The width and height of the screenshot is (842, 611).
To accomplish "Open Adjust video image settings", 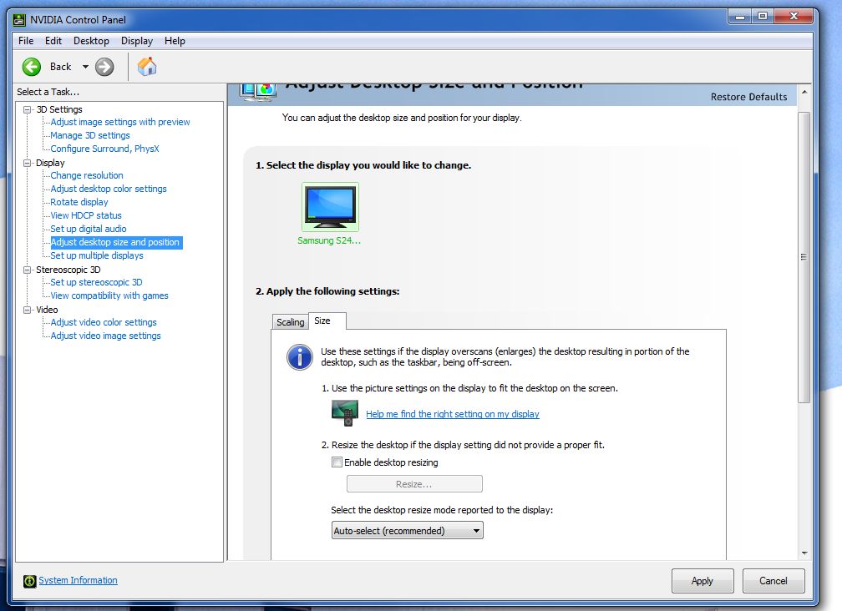I will coord(105,336).
